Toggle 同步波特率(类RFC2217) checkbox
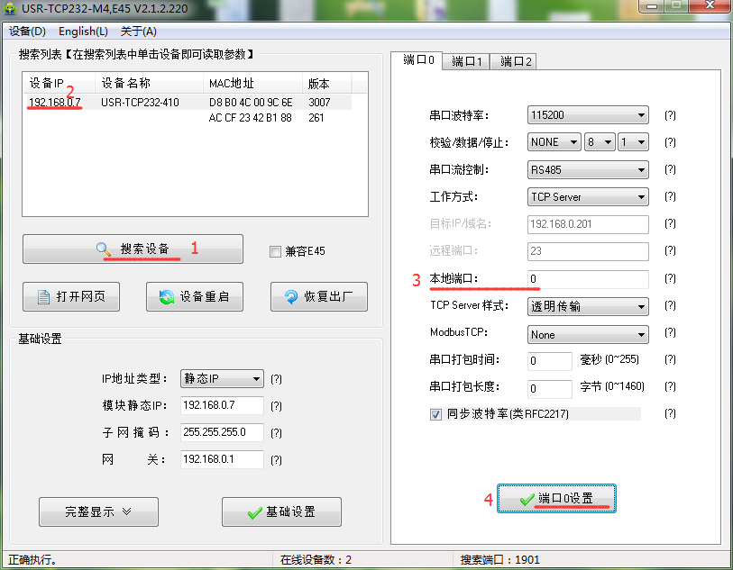This screenshot has width=733, height=570. coord(435,414)
